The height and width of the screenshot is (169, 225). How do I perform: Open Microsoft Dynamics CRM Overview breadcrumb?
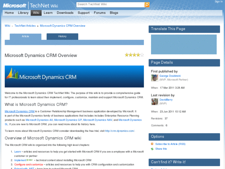click(63, 26)
